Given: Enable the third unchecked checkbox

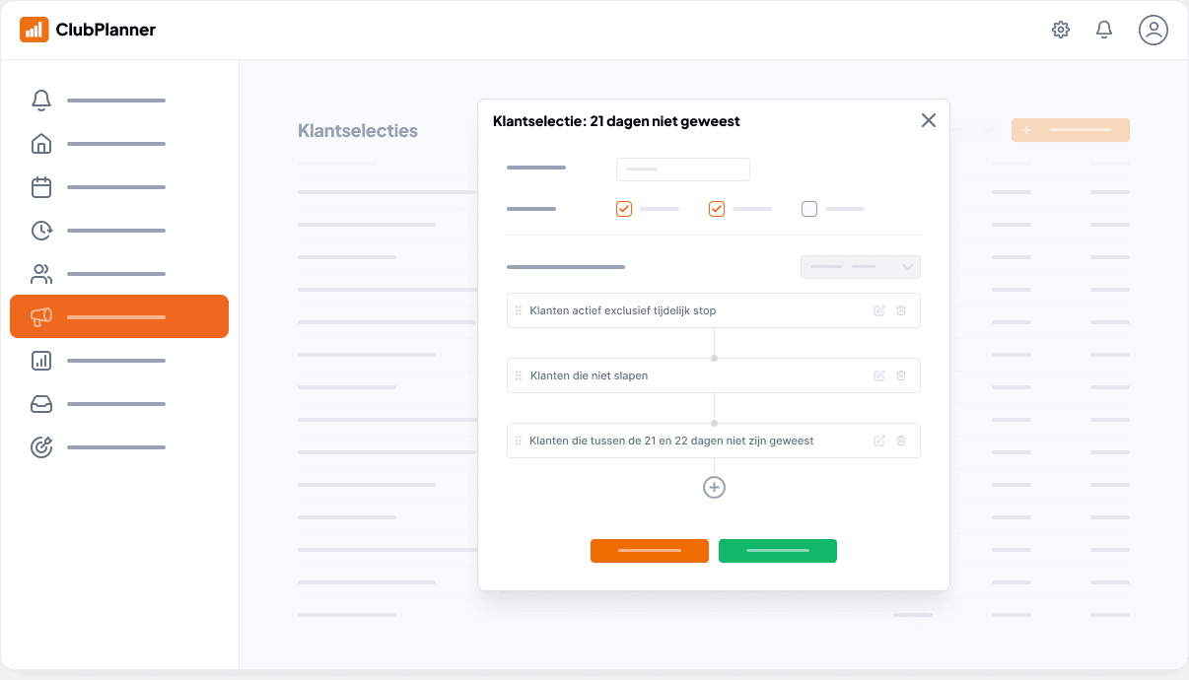Looking at the screenshot, I should pos(809,209).
